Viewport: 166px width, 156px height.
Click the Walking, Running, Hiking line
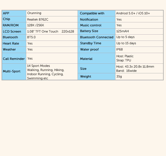[46, 70]
